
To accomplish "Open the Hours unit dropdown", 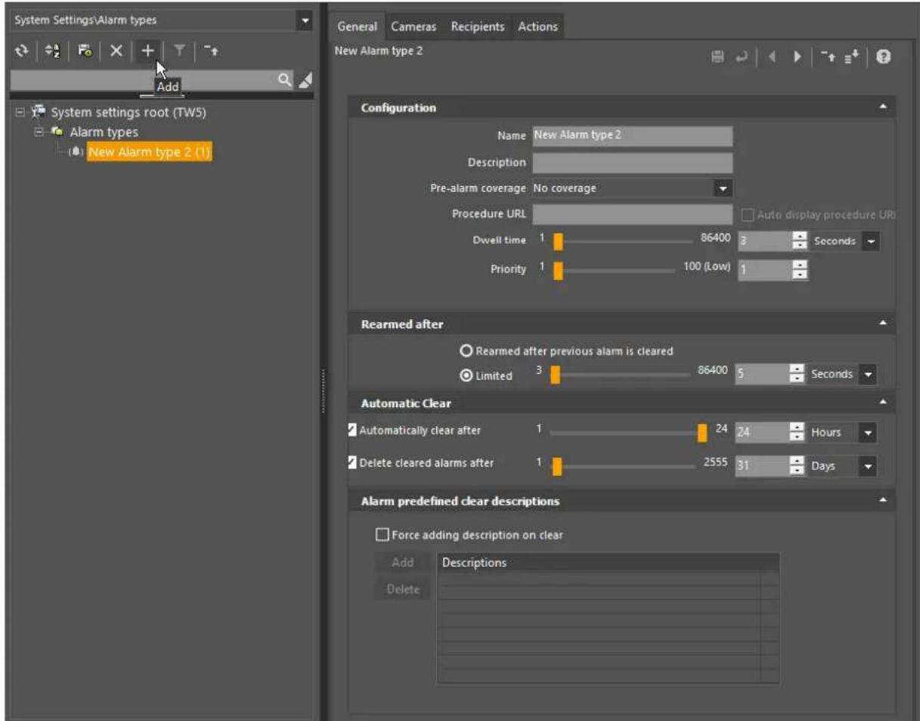I will point(868,433).
